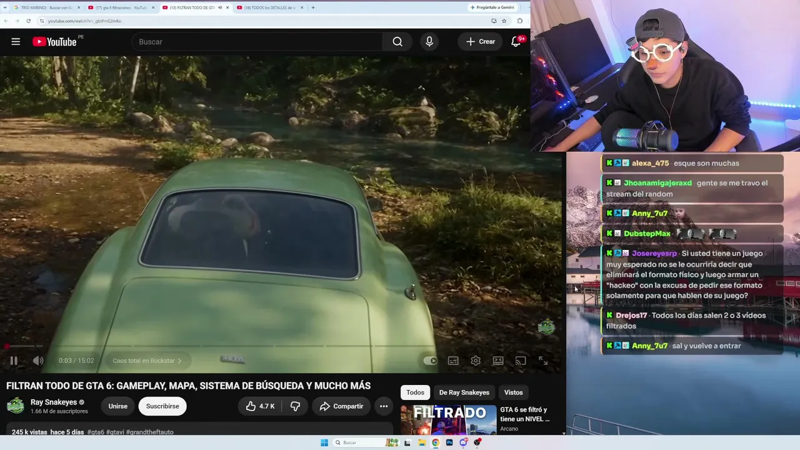Open the 'GTA 6 se filtró' video title
The image size is (800, 450).
pos(525,414)
